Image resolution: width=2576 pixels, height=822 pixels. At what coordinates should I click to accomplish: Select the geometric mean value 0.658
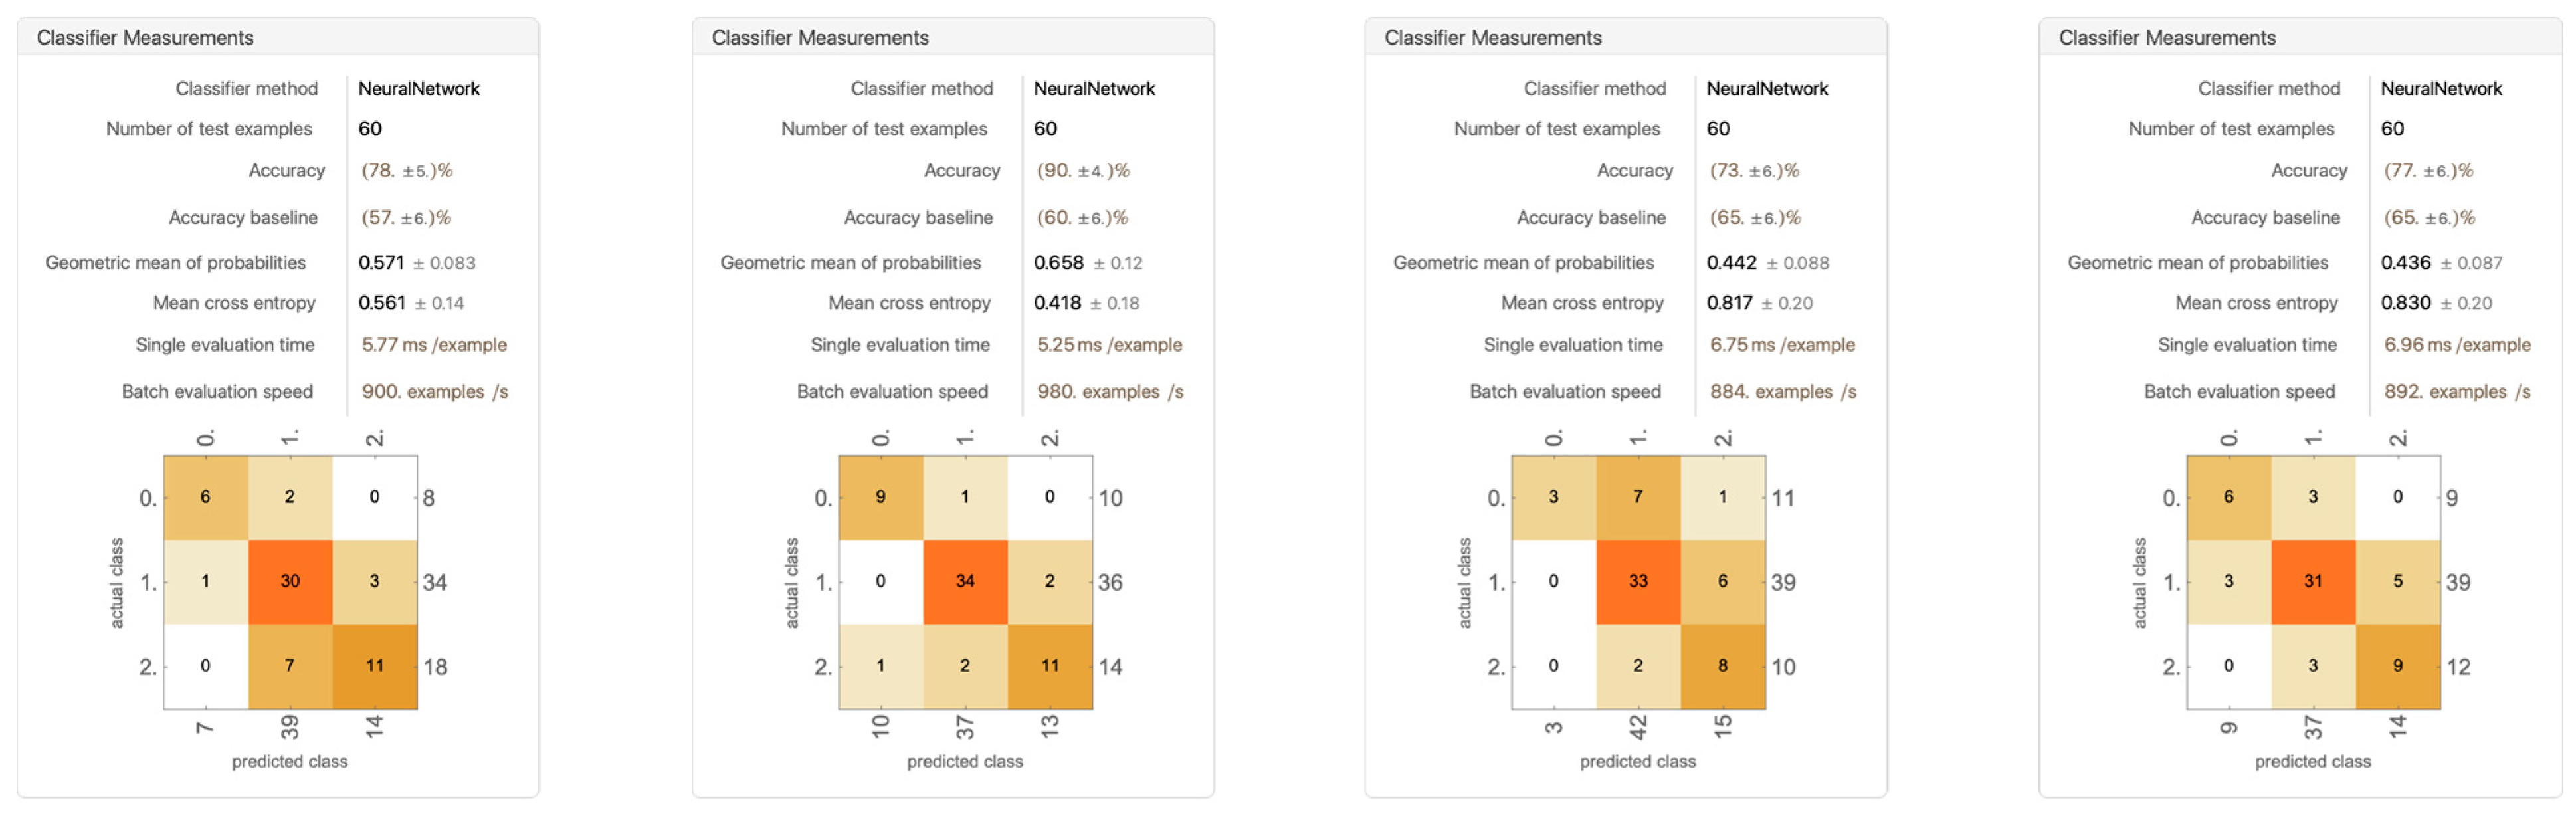[x=1058, y=263]
